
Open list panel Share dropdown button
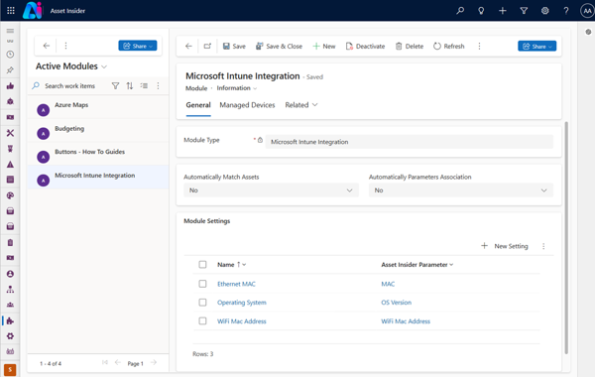point(138,46)
